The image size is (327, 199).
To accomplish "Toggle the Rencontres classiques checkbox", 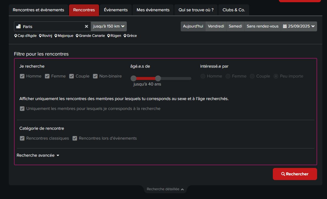I will [22, 138].
